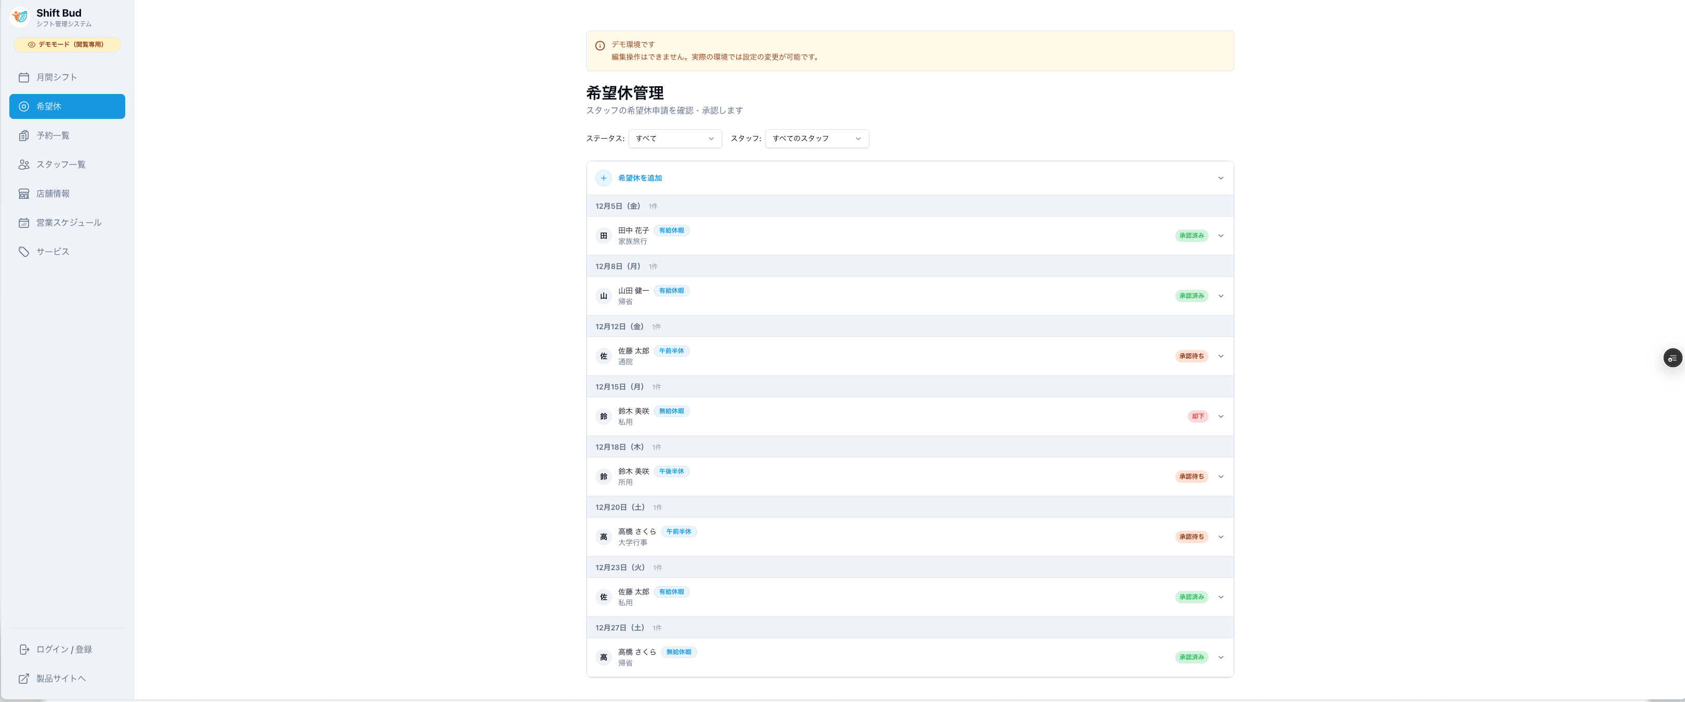
Task: Click the floating dark button on right edge
Action: (x=1673, y=358)
